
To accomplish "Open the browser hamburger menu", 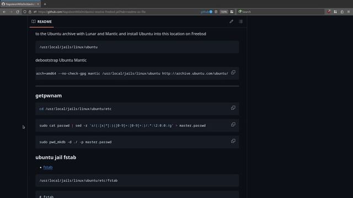I will click(349, 12).
